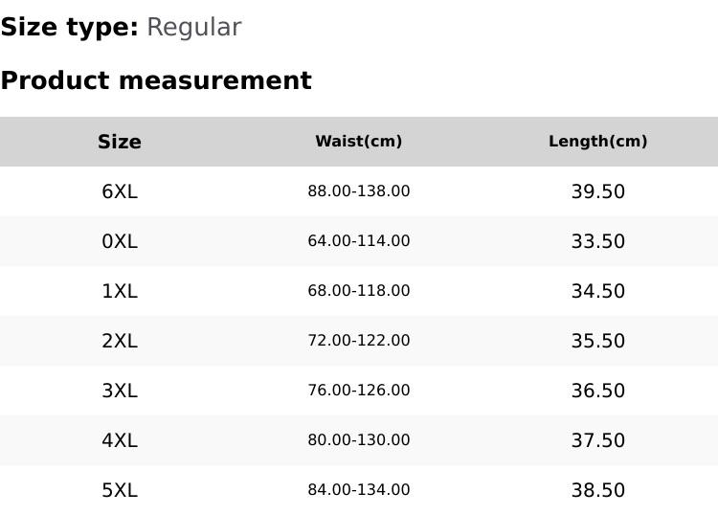Click the 1XL size cell
718x515 pixels.
coord(120,291)
